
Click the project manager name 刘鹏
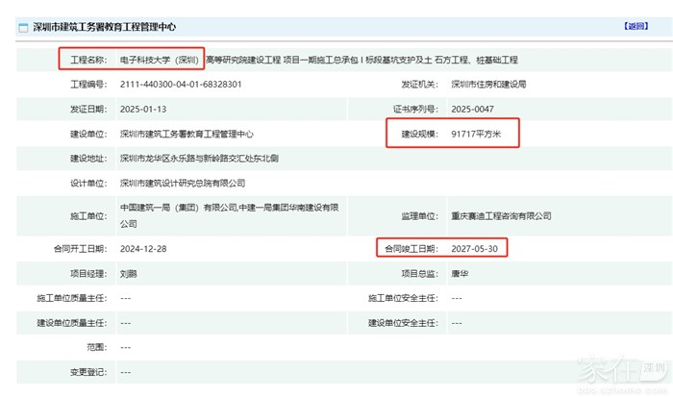point(130,274)
